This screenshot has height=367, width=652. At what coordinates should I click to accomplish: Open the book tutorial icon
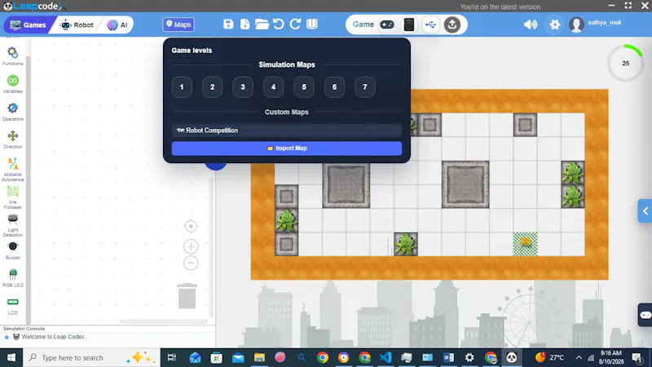pos(312,24)
